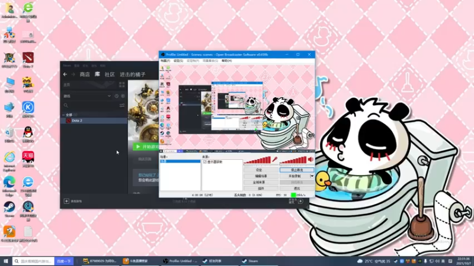This screenshot has width=474, height=266.
Task: Click the green 开始游戏 play button
Action: [146, 147]
